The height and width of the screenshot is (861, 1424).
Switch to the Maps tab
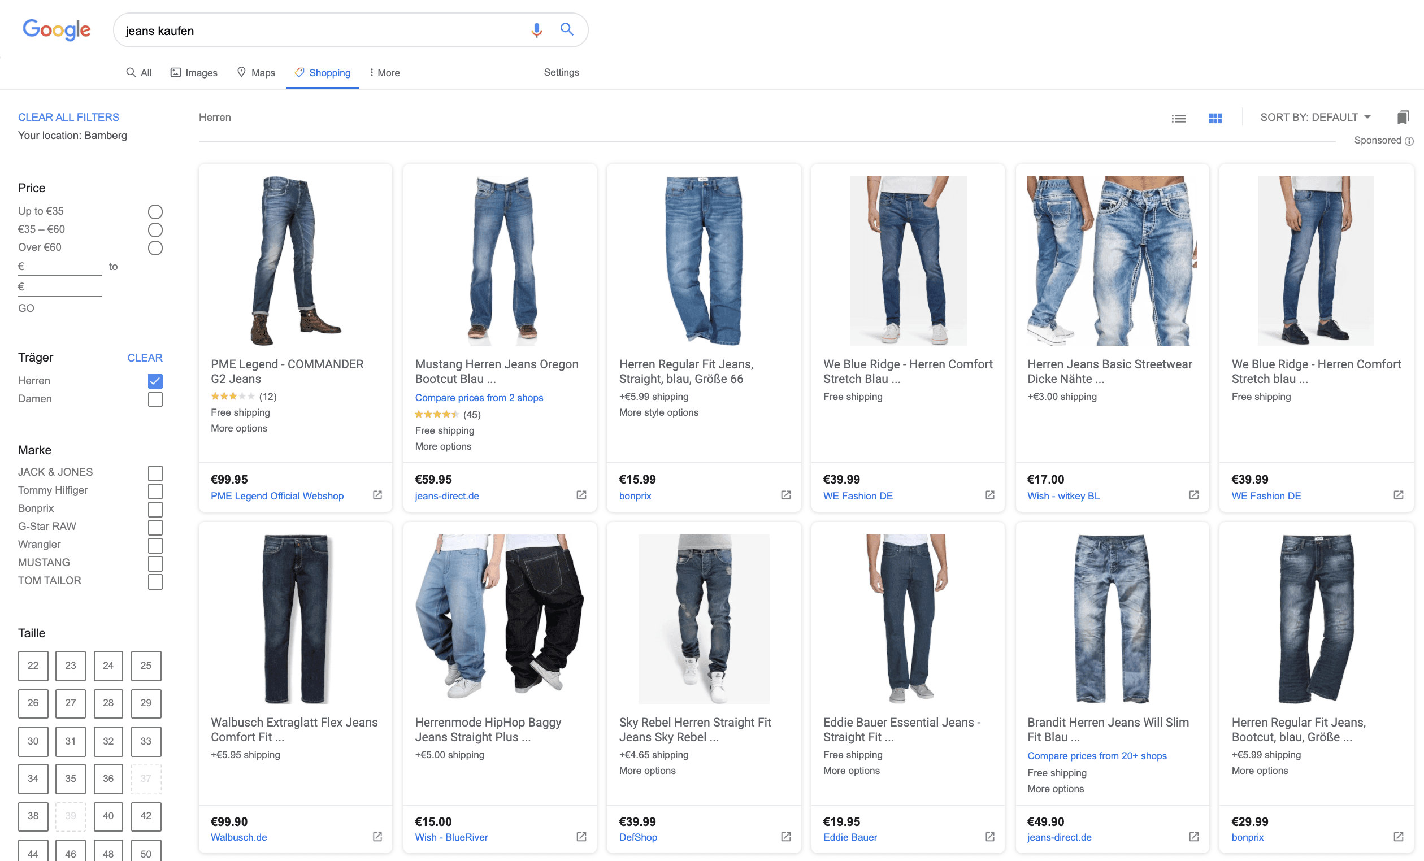(x=256, y=73)
